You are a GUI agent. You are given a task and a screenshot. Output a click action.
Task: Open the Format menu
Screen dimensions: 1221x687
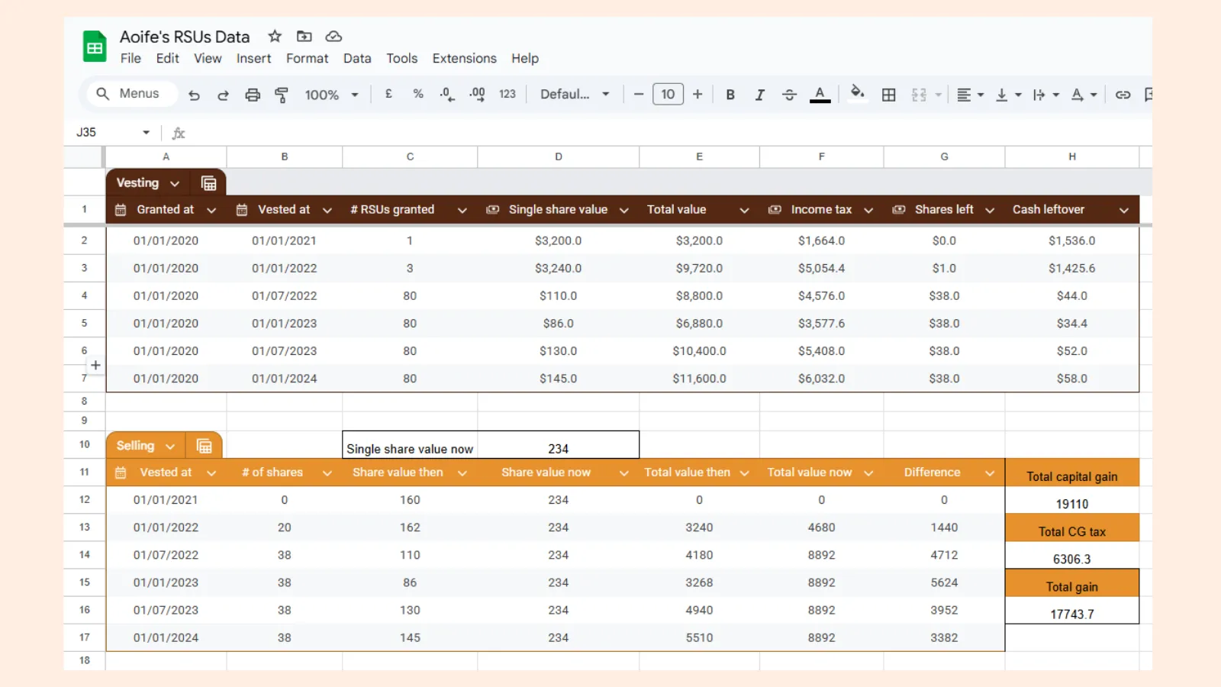coord(307,58)
